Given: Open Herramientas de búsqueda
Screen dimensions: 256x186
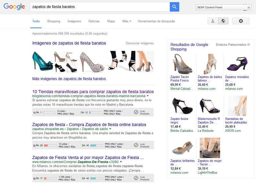Looking at the screenshot, I should point(156,21).
